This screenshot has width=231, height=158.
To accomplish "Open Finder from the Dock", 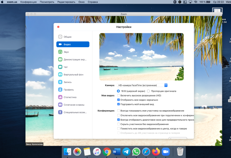I will pos(67,151).
